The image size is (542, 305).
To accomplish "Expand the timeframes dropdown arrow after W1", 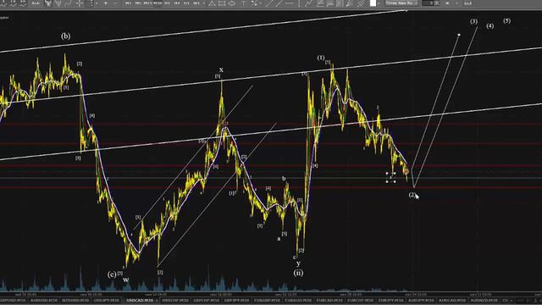I will 204,3.
